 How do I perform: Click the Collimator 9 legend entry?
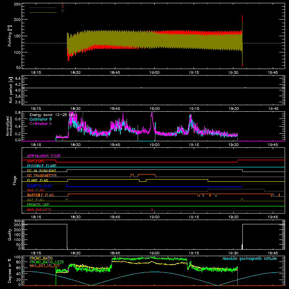[x=40, y=124]
